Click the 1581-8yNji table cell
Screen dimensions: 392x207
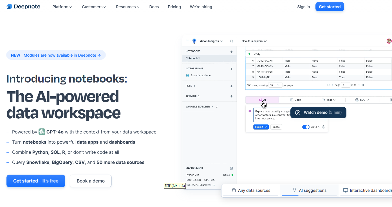pyautogui.click(x=270, y=77)
